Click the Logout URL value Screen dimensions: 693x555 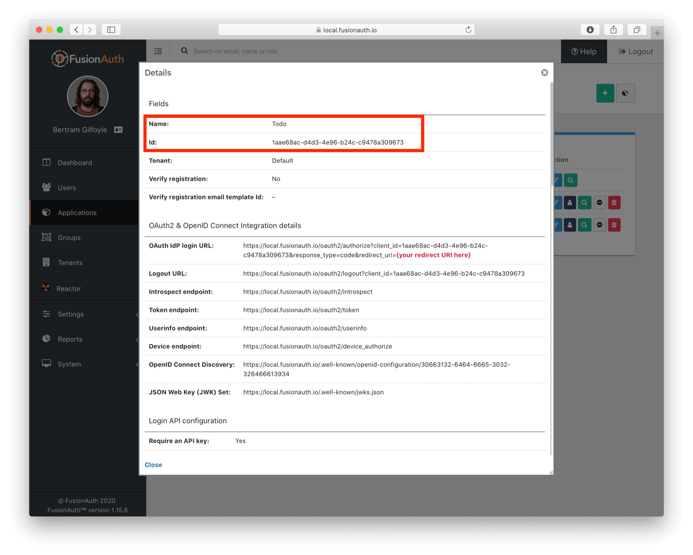pos(384,274)
